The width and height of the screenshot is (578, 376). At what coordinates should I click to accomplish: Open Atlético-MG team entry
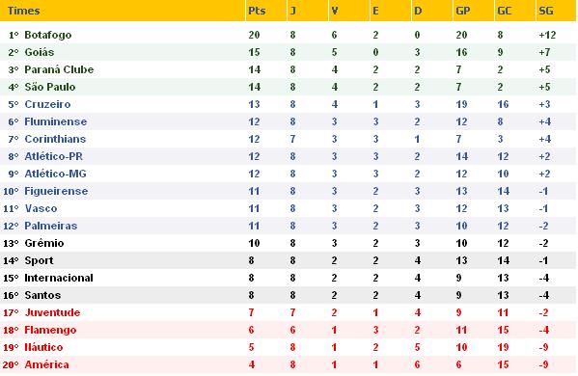point(55,174)
